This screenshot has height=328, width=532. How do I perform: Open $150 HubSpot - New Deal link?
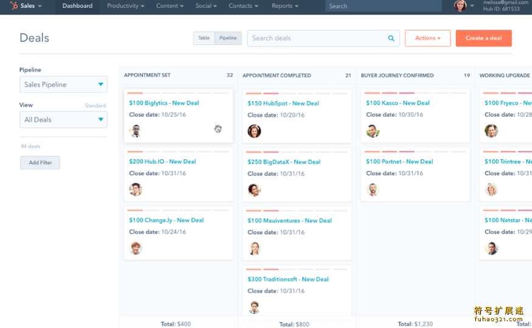coord(283,103)
